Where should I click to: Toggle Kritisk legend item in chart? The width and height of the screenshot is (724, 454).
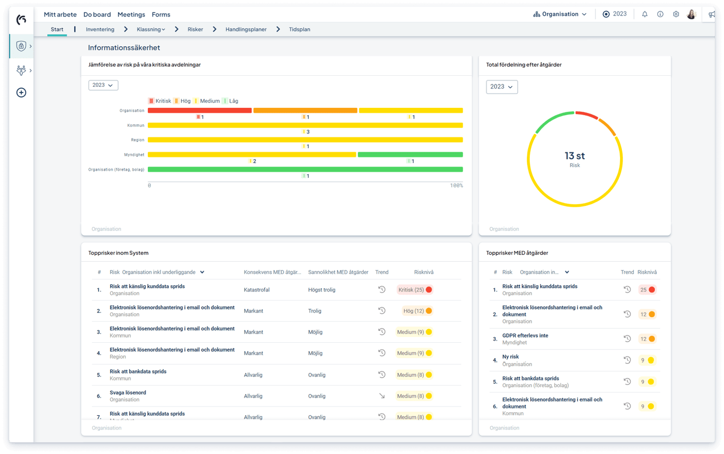pyautogui.click(x=159, y=101)
